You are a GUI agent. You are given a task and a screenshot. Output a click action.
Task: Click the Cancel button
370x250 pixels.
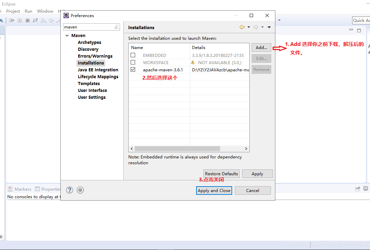pos(253,191)
